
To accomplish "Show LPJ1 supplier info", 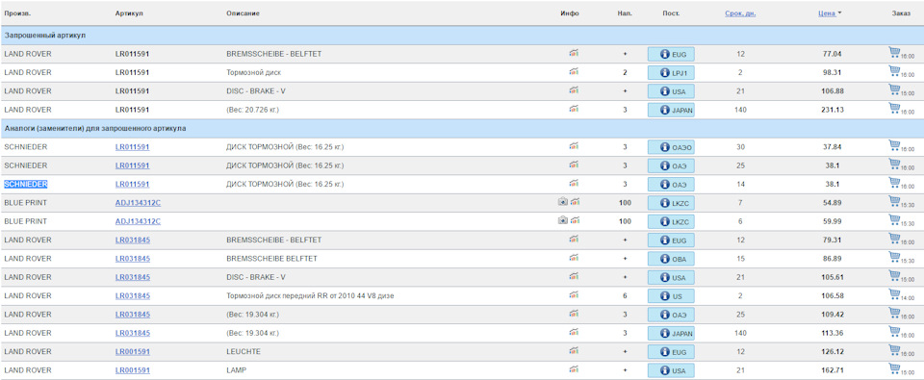I will [671, 72].
